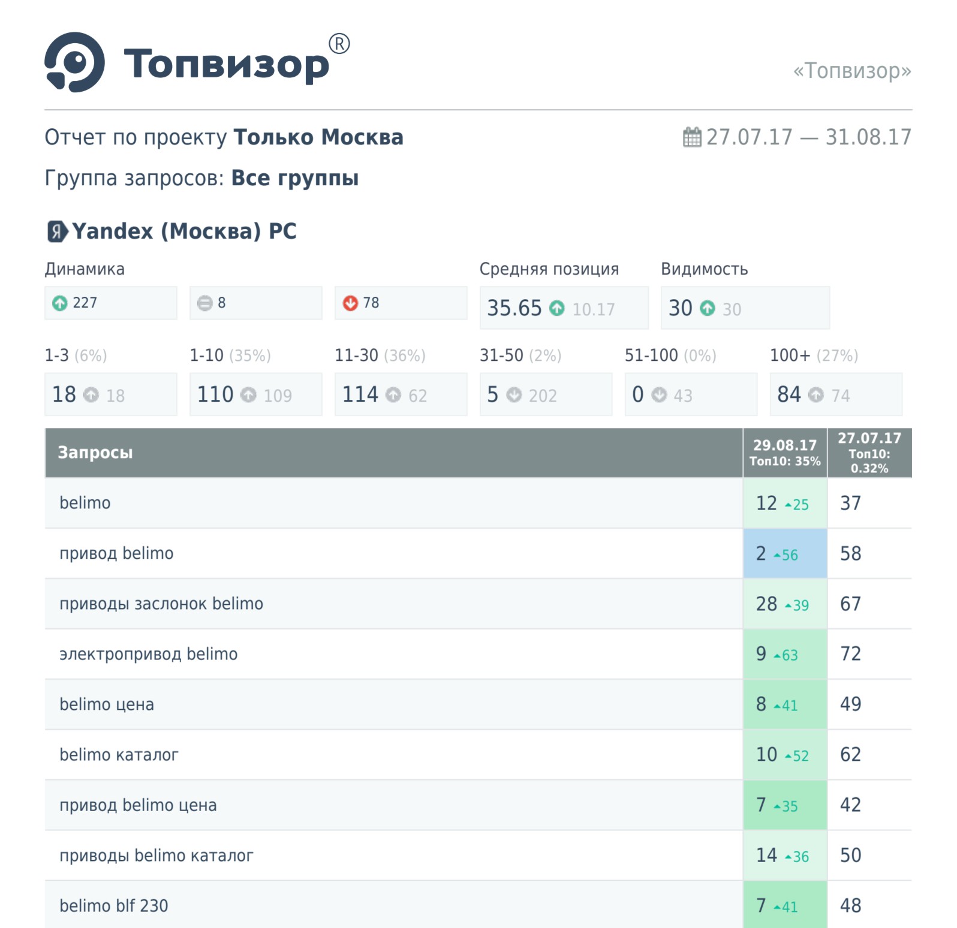
Task: Click the 27.07.17 value 62
Action: pyautogui.click(x=851, y=755)
